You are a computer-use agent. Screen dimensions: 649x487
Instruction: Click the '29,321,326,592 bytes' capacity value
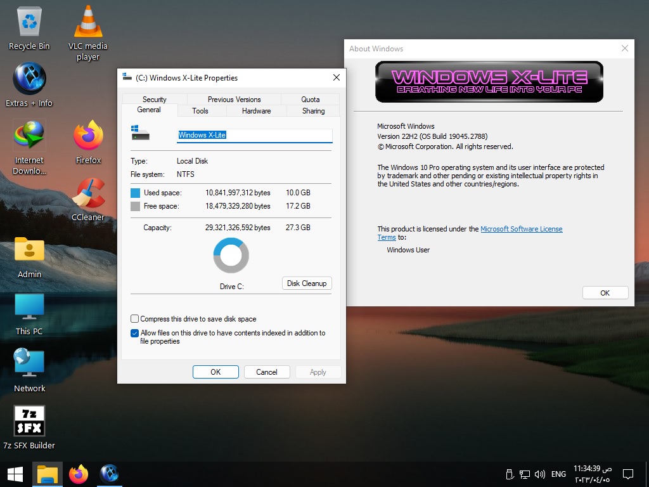[x=238, y=228]
